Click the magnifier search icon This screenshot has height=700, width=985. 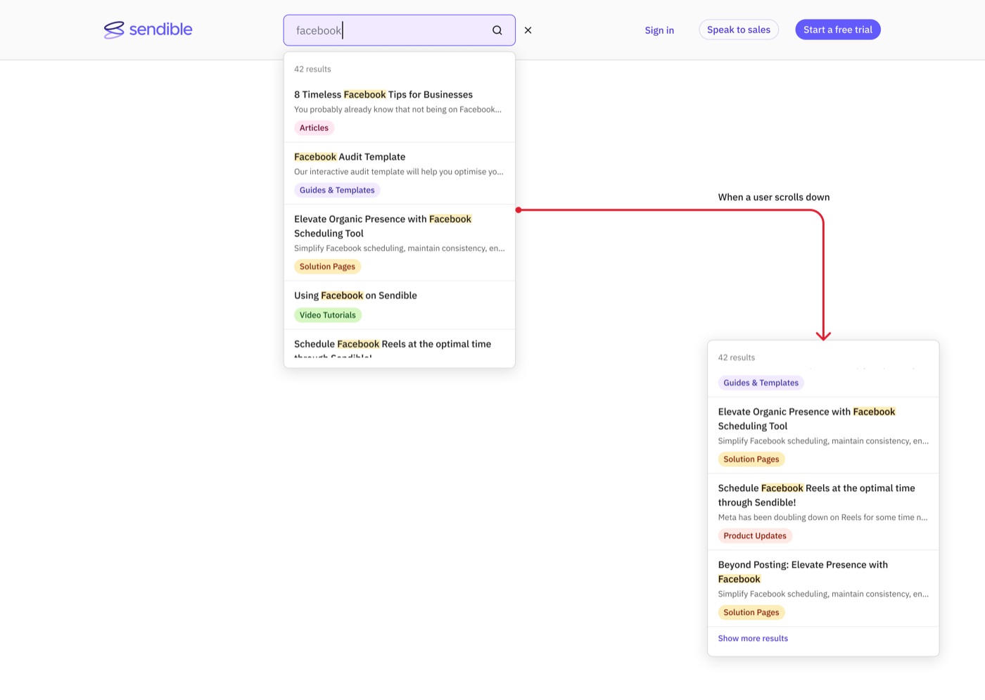point(497,30)
